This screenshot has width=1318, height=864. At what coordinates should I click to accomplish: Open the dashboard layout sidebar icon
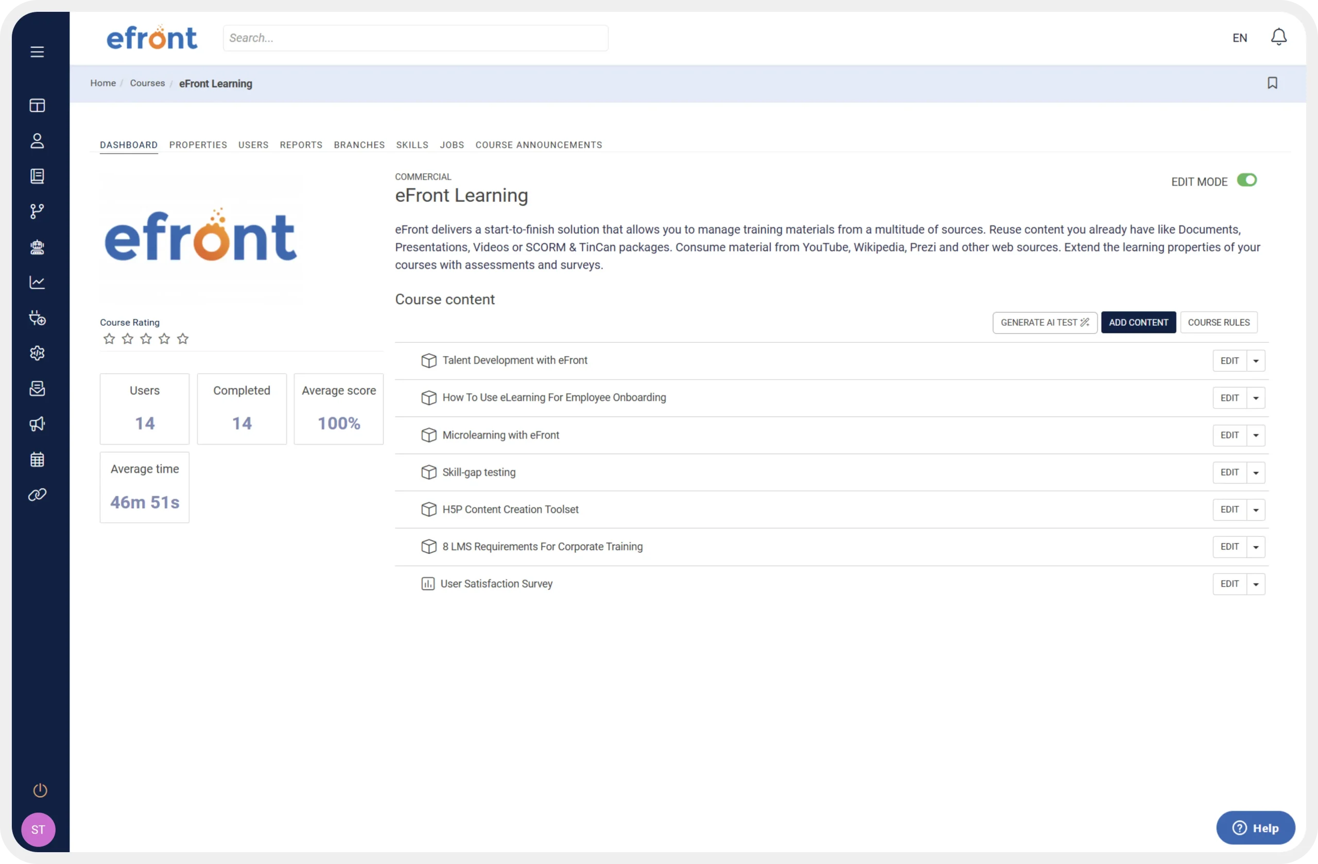click(x=37, y=105)
